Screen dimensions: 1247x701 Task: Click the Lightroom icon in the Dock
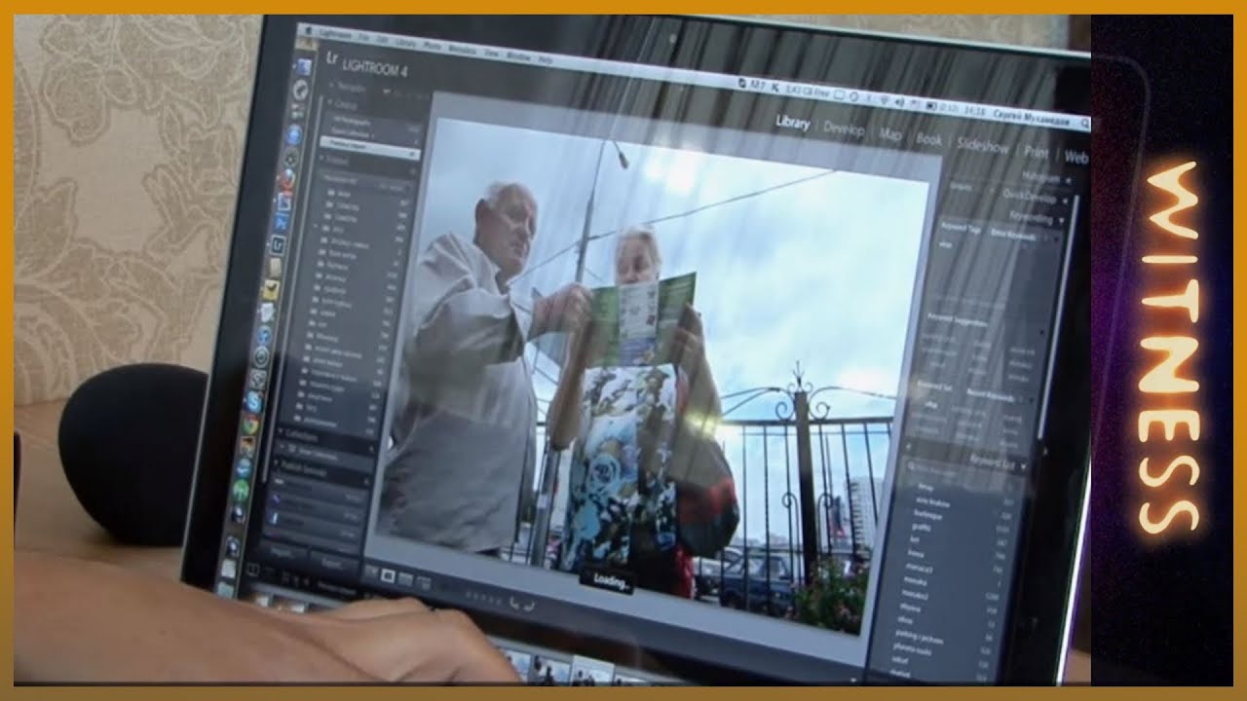(279, 243)
